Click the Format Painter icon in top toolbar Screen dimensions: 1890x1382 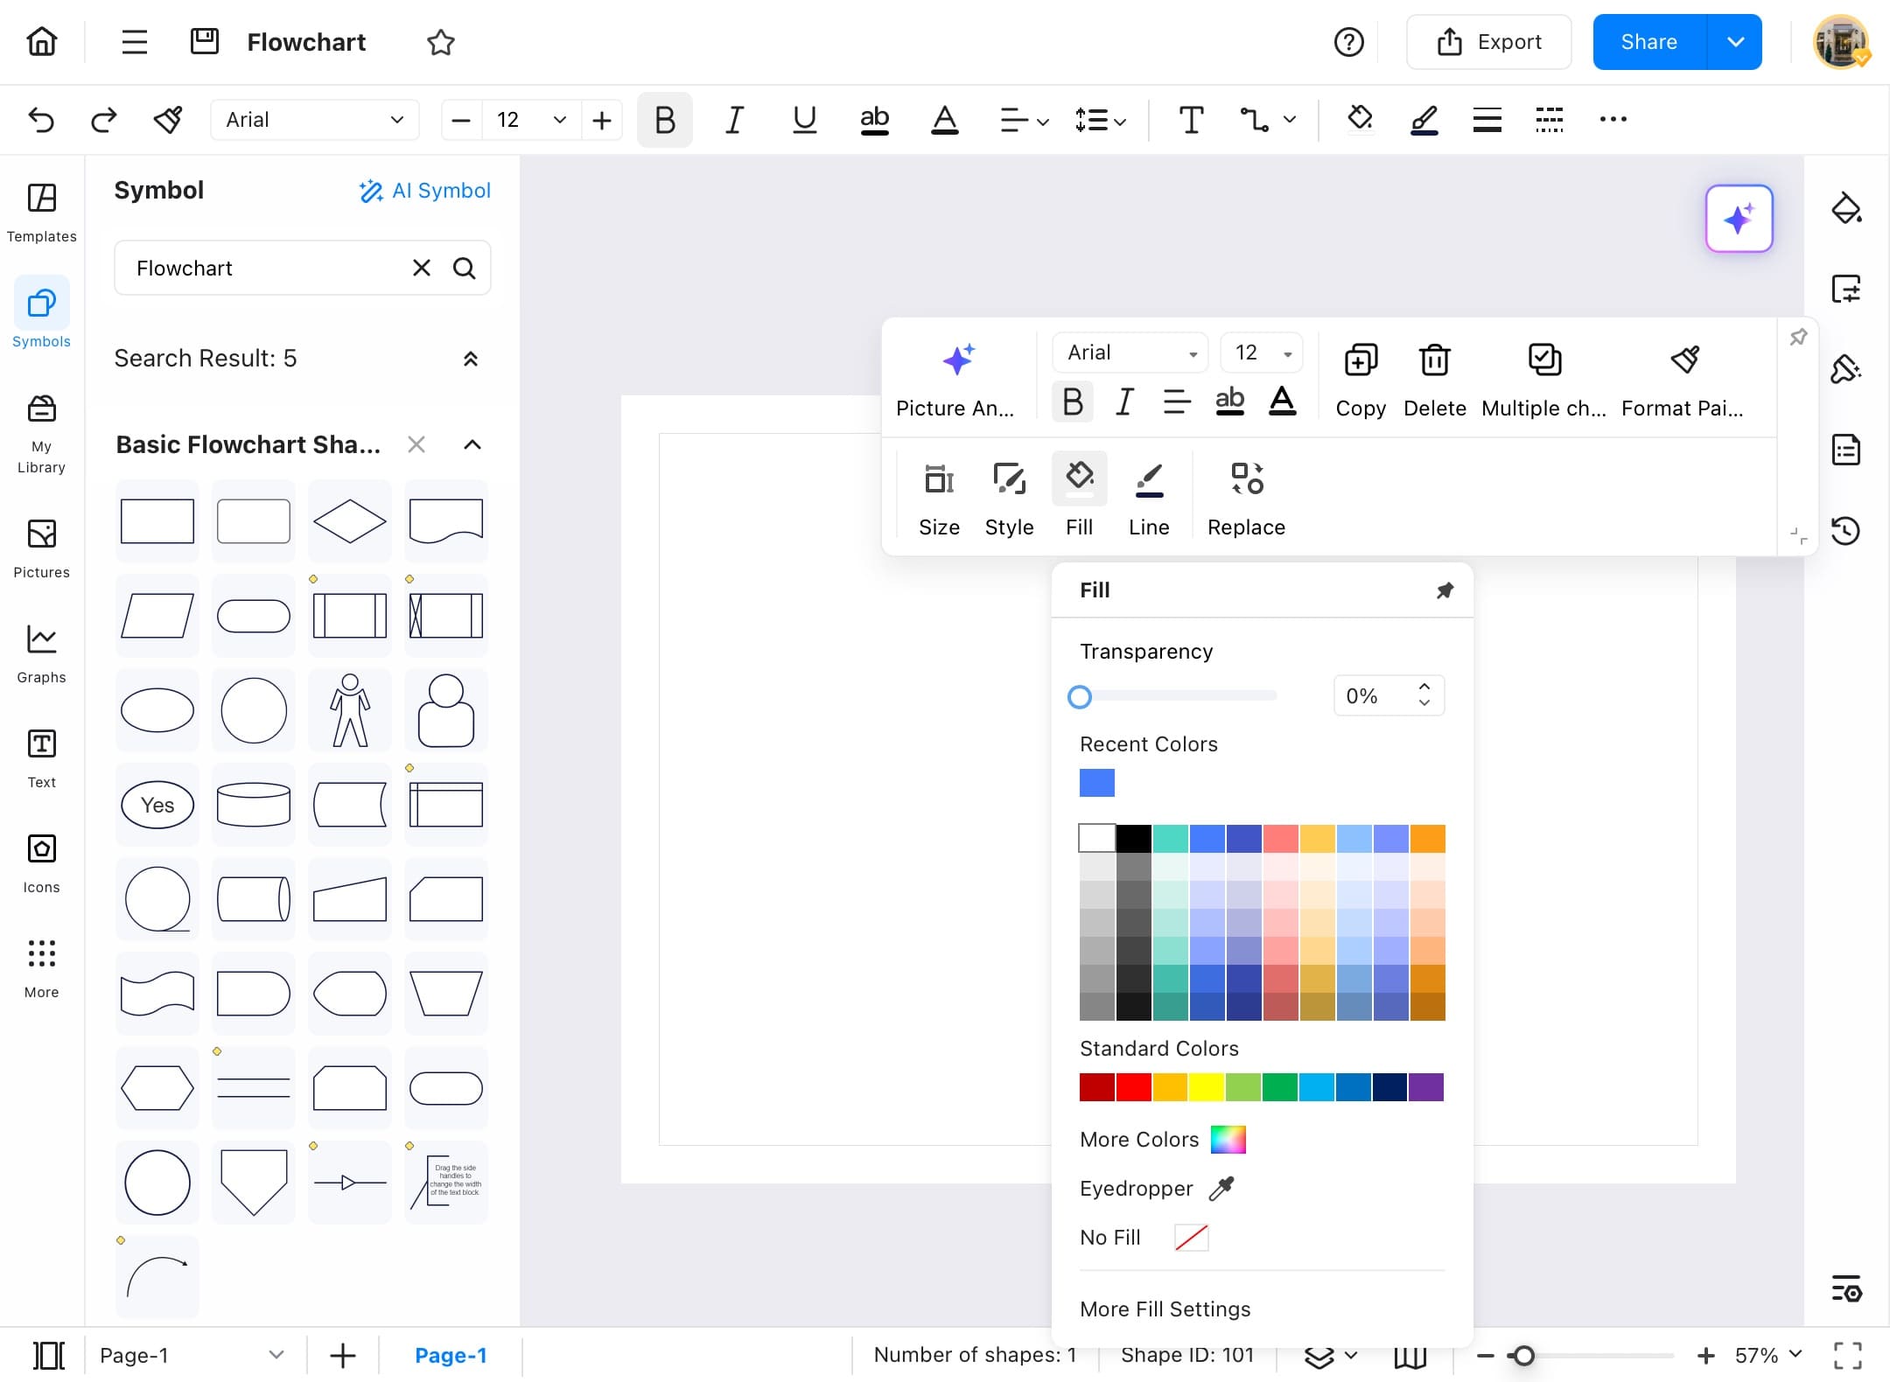click(x=168, y=120)
